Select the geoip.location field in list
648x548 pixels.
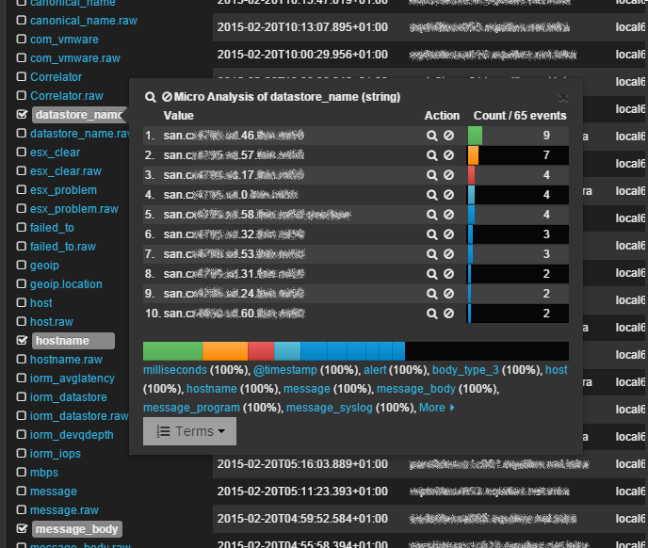pyautogui.click(x=66, y=284)
